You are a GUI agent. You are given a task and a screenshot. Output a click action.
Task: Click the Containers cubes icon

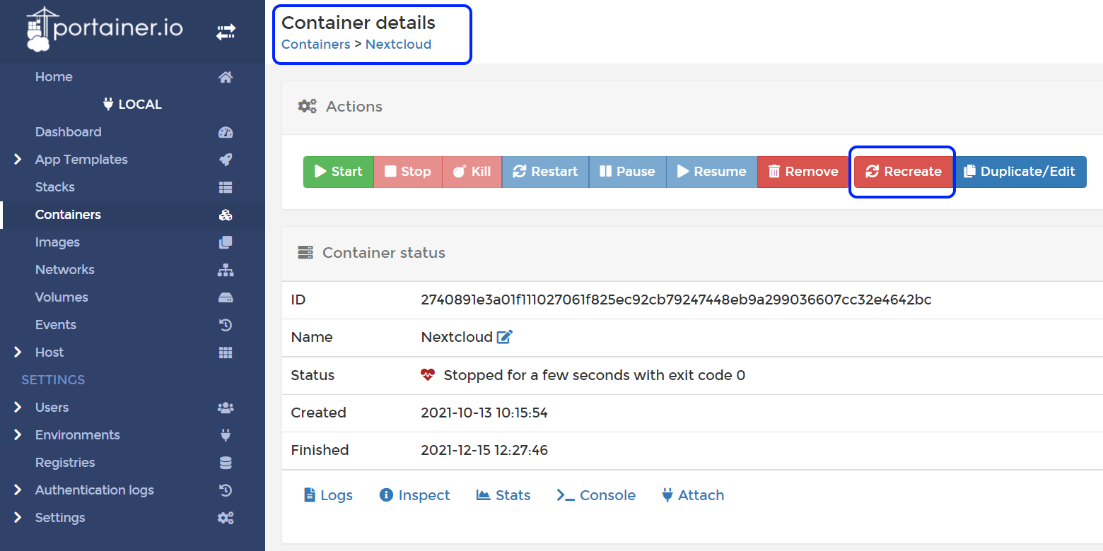coord(226,215)
